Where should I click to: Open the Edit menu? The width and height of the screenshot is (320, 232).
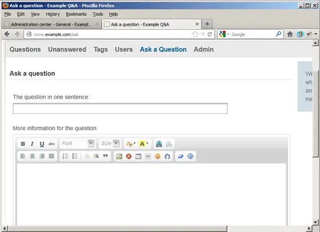click(21, 14)
